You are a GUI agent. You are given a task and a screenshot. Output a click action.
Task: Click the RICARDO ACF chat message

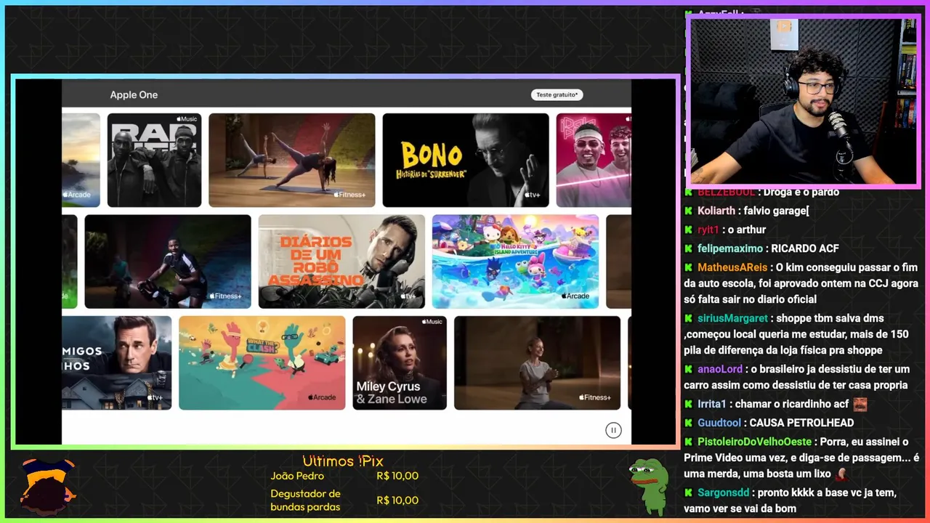pyautogui.click(x=805, y=248)
